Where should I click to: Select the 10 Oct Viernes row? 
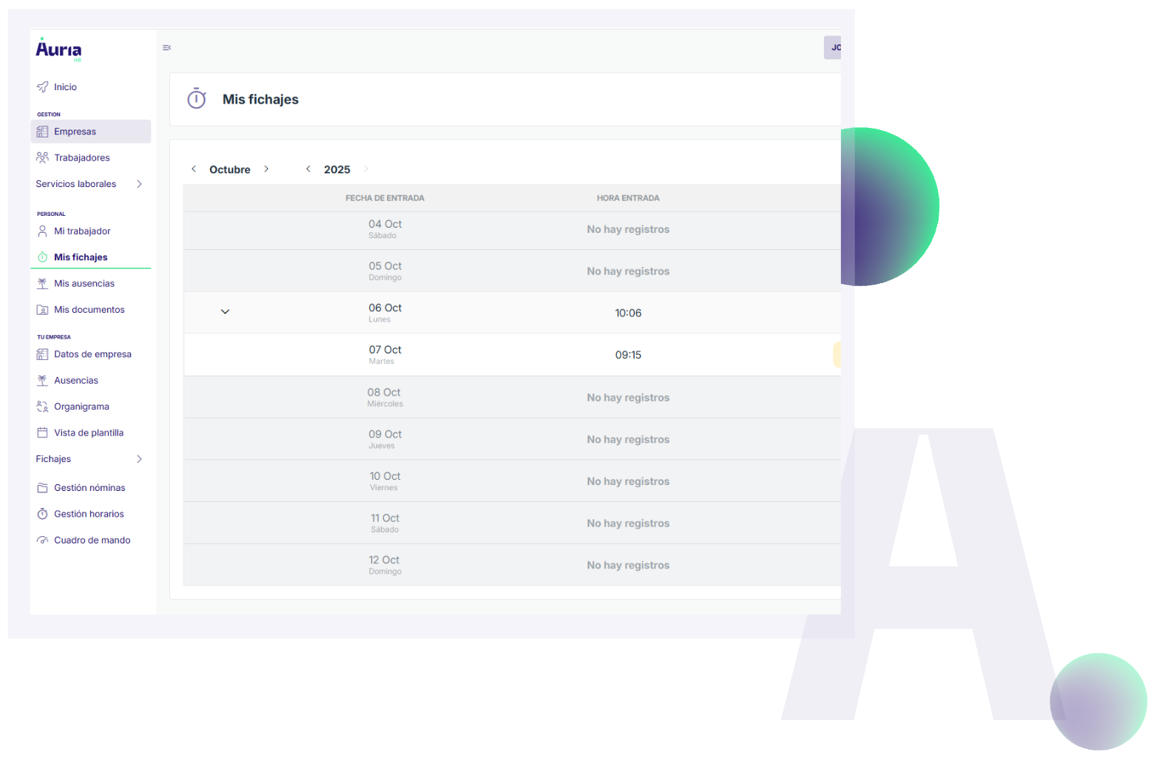(x=512, y=481)
